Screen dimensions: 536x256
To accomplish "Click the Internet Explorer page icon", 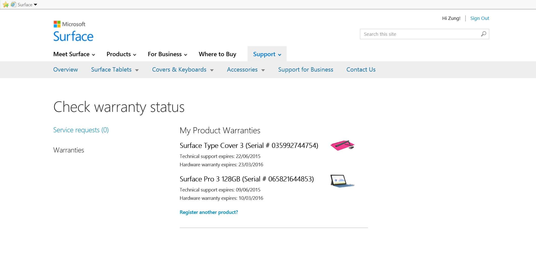I will [13, 5].
